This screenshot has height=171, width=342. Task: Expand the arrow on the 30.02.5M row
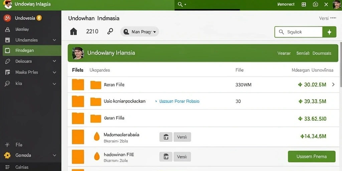(x=333, y=84)
